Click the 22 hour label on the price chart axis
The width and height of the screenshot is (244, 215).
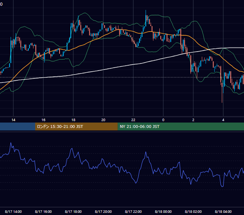(133, 120)
